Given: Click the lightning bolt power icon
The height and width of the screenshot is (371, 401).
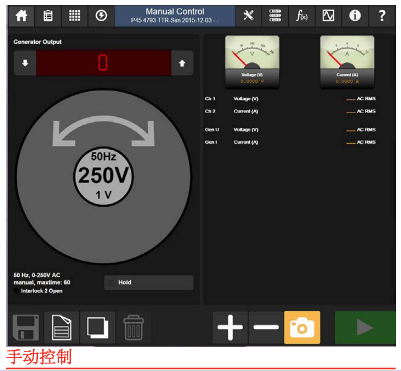Looking at the screenshot, I should point(101,16).
